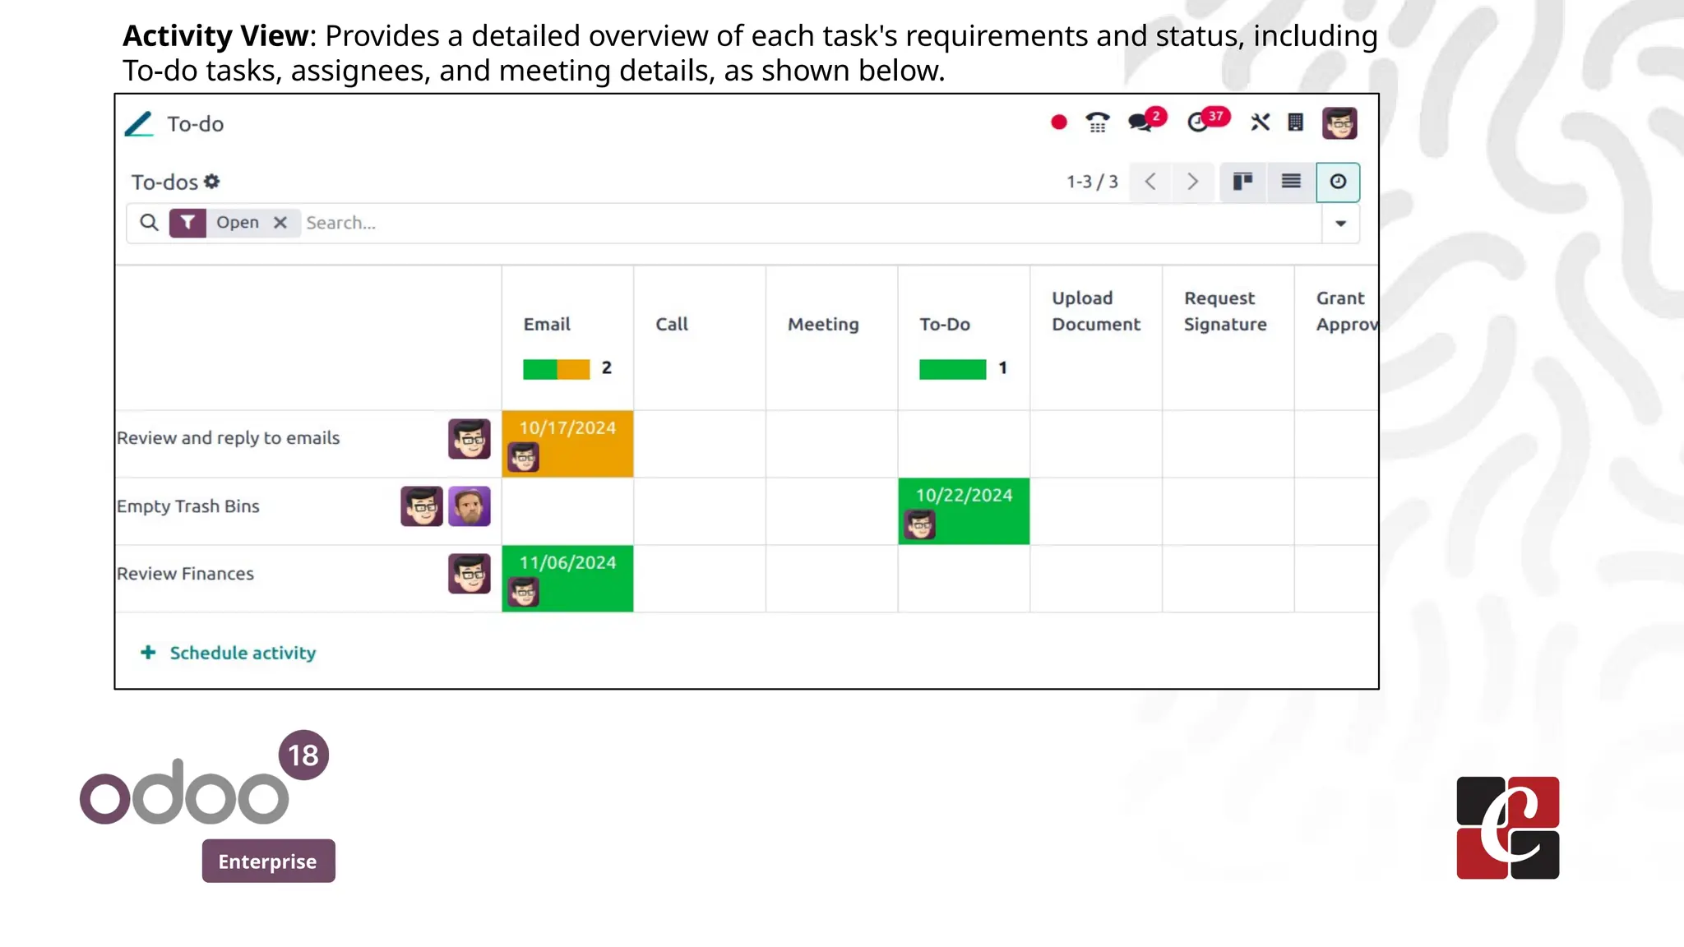The image size is (1684, 947).
Task: Switch to List view
Action: [x=1291, y=182]
